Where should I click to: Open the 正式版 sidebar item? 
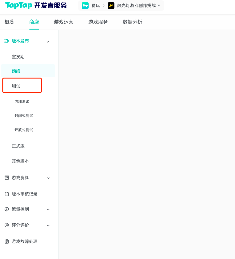click(x=18, y=146)
